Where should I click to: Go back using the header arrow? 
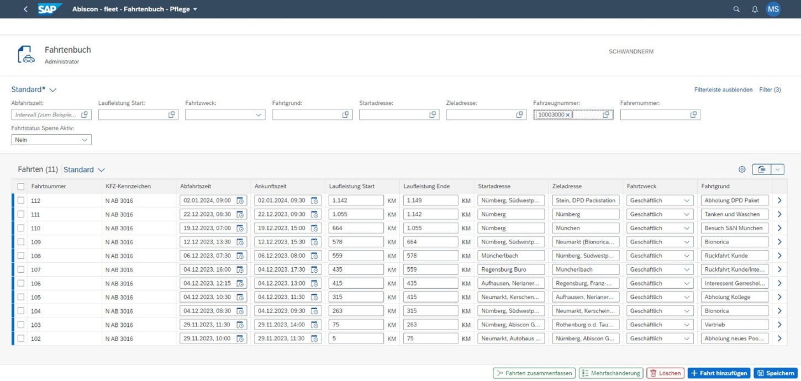tap(25, 9)
